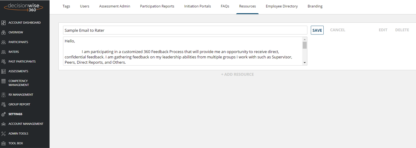Click the Sample Email to Rater title field
The image size is (416, 148).
[x=185, y=30]
